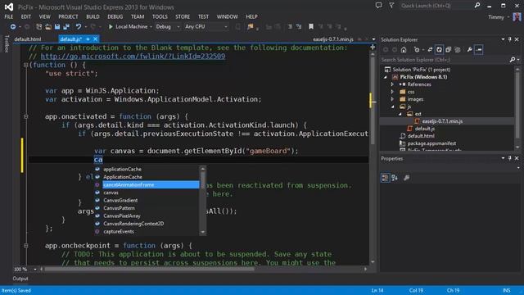The image size is (524, 295).
Task: Open Properties wrench icon in Solution Explorer
Action: [469, 49]
